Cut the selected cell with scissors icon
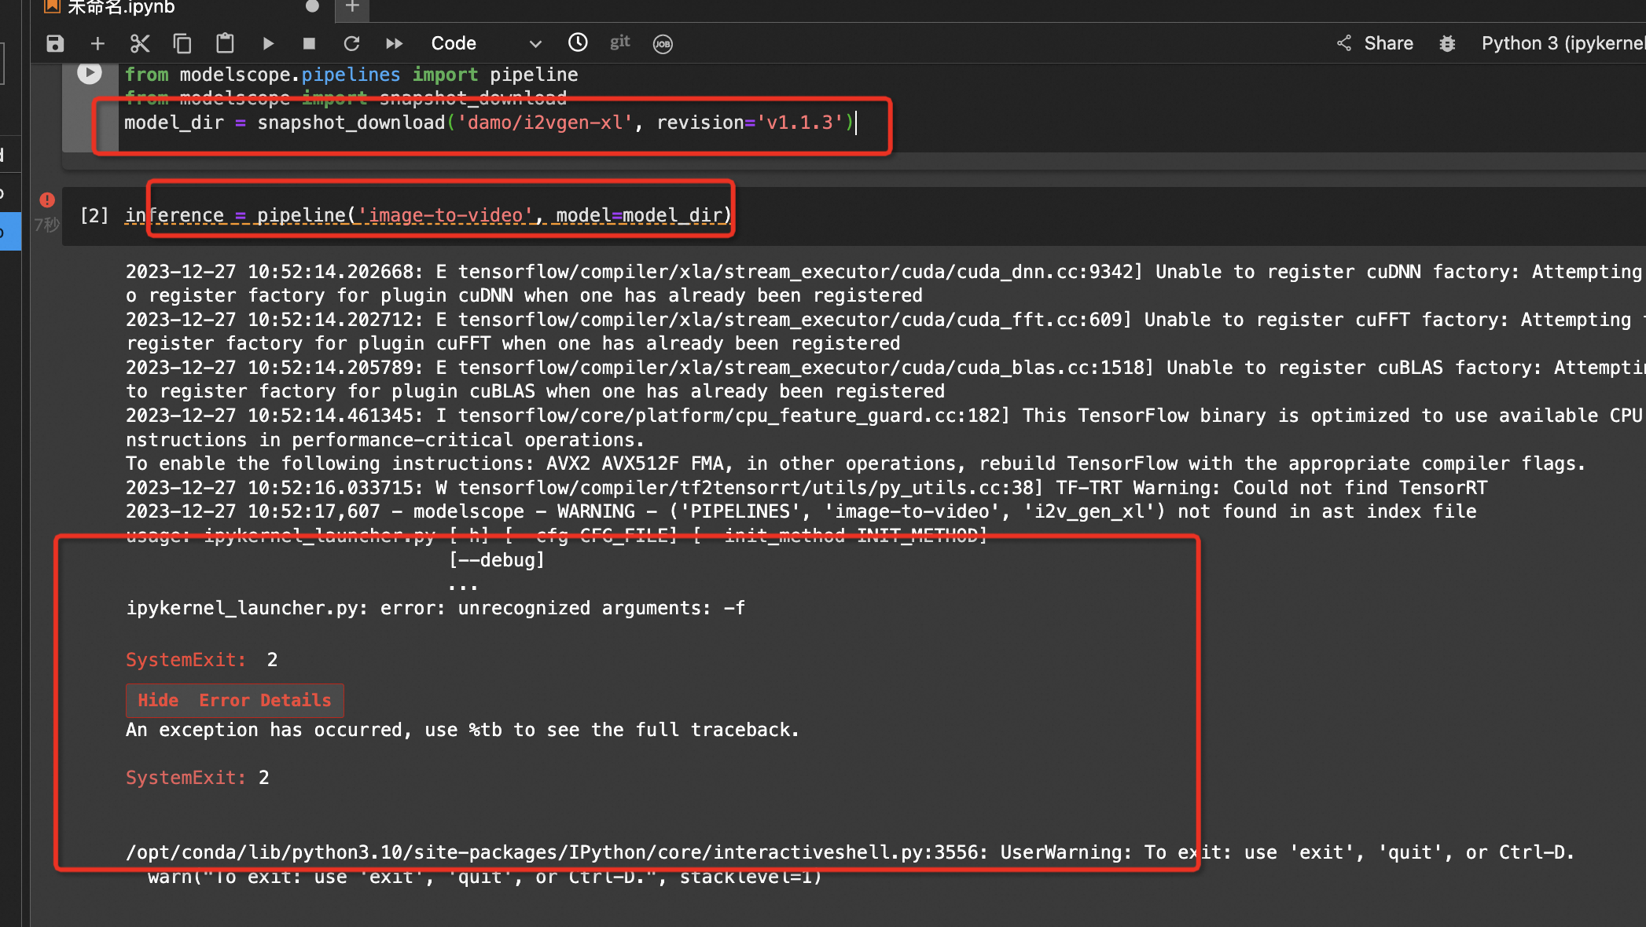 coord(140,43)
